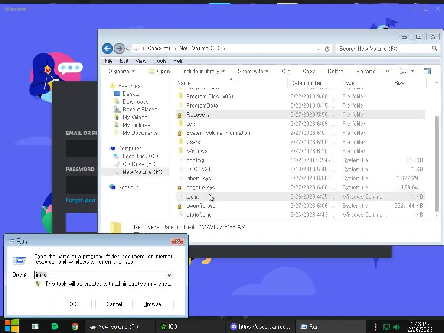Open Recent Places in Favorites
This screenshot has width=444, height=333.
point(140,109)
